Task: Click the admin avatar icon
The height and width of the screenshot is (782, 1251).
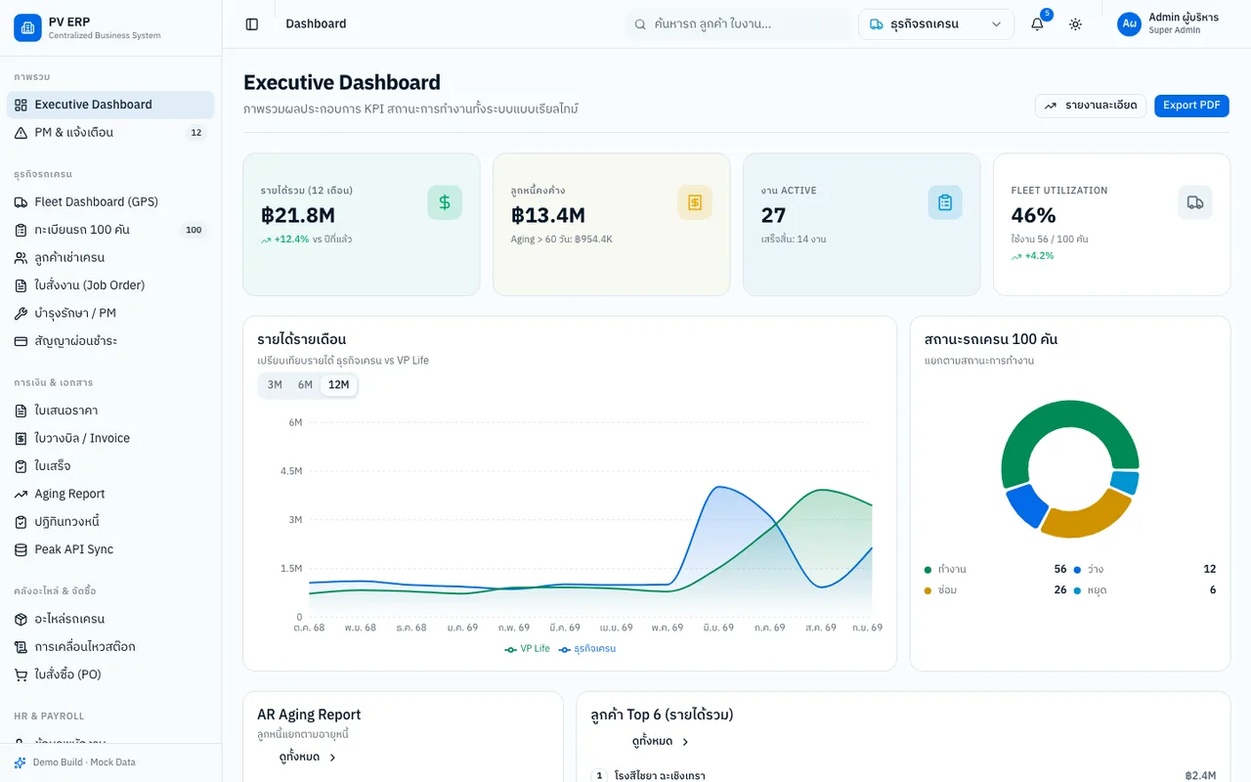Action: click(x=1129, y=24)
